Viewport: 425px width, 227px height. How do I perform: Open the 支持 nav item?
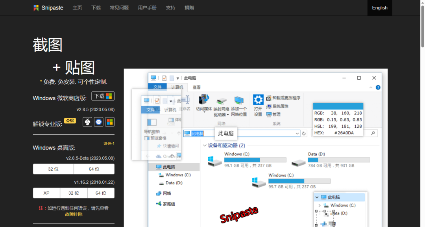170,8
